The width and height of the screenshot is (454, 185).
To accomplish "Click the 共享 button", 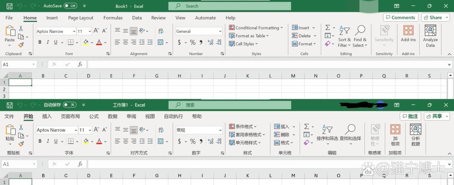I will [x=437, y=116].
